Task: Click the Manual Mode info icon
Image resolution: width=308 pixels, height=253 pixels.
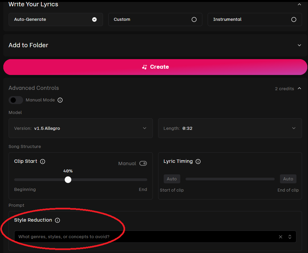Action: point(60,100)
